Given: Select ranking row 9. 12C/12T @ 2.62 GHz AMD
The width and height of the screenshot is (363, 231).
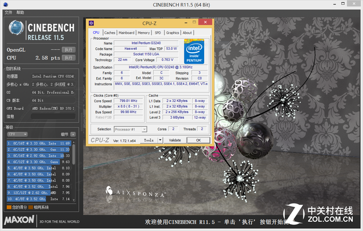Looking at the screenshot, I should [39, 192].
